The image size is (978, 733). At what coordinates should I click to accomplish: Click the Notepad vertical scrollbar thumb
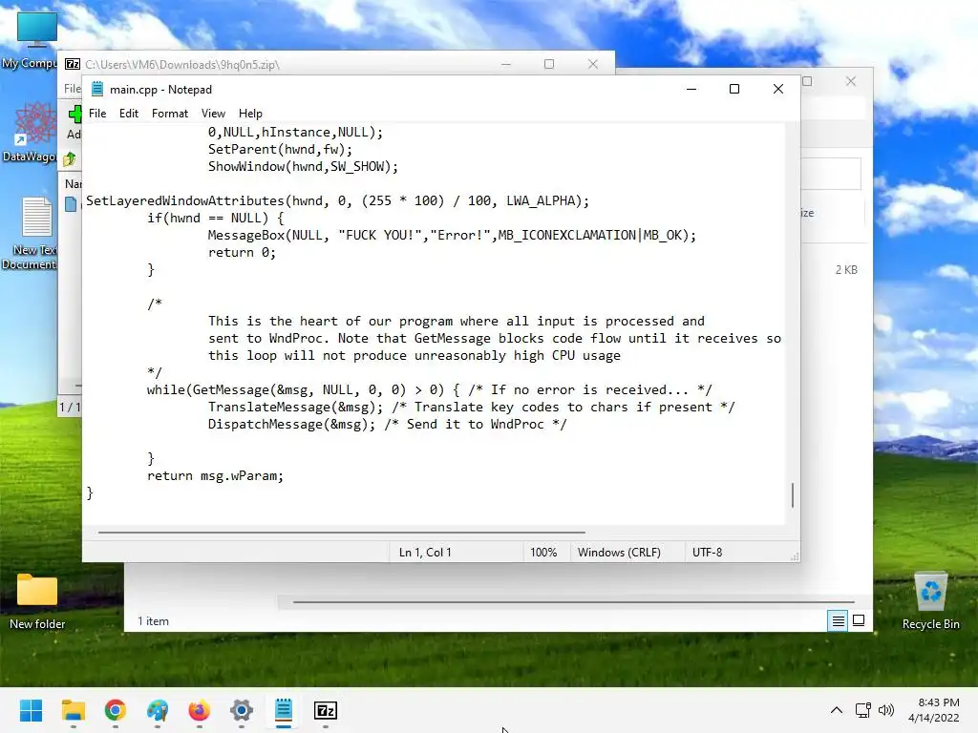793,495
